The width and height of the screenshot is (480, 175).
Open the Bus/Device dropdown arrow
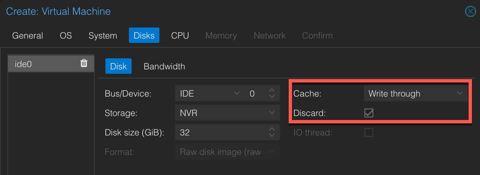tap(237, 93)
